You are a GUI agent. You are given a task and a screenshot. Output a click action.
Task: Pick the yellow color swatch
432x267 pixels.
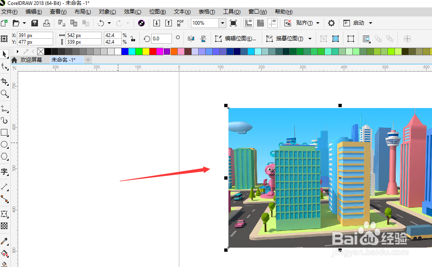[146, 52]
